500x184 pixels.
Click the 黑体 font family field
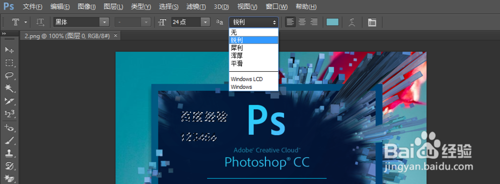[76, 22]
